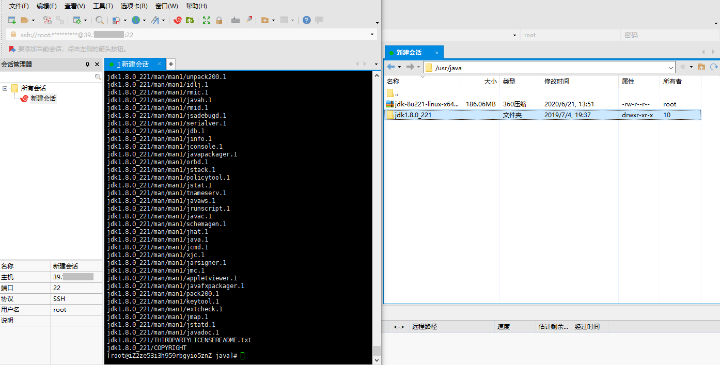The image size is (720, 365).
Task: Launch Xftp via green toolbar icon
Action: pyautogui.click(x=190, y=20)
